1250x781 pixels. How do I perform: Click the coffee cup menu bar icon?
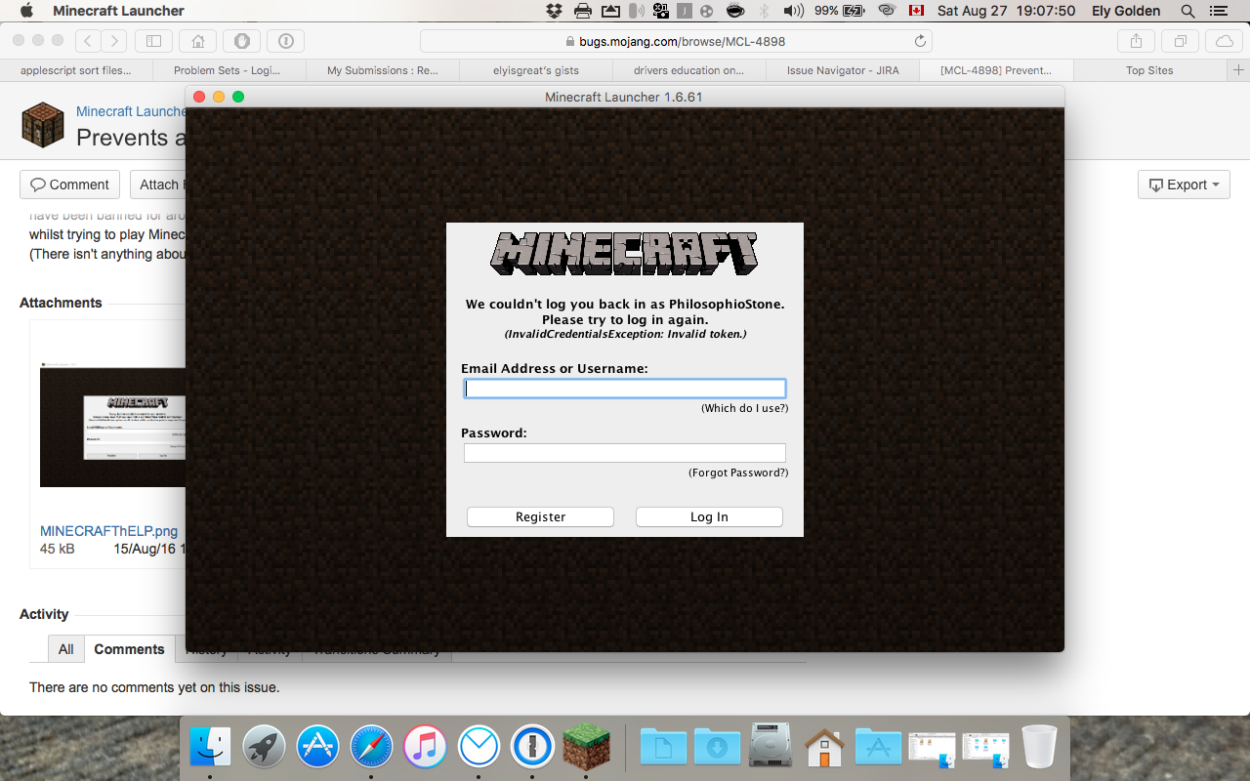click(x=736, y=11)
